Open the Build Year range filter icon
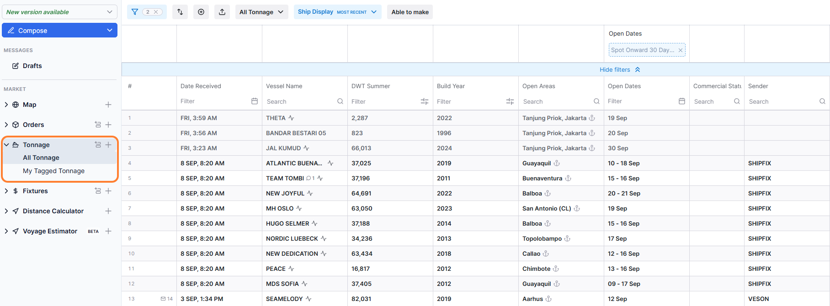Viewport: 830px width, 306px height. [x=510, y=101]
